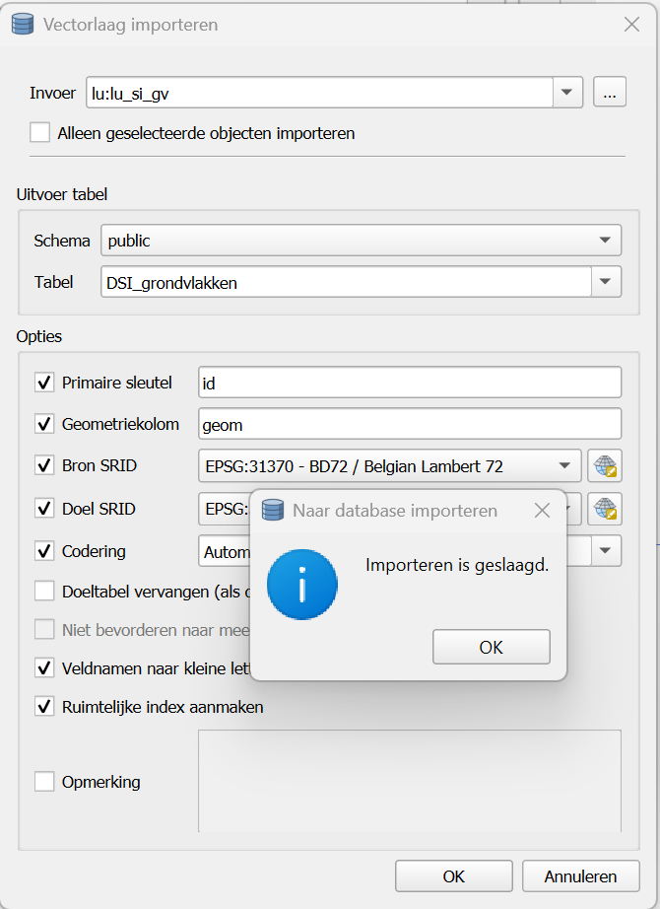Click the Primaire sleutel field containing id
Image resolution: width=660 pixels, height=909 pixels.
(409, 383)
